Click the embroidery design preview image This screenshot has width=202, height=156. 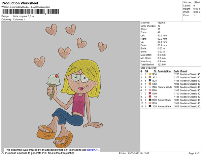click(71, 86)
